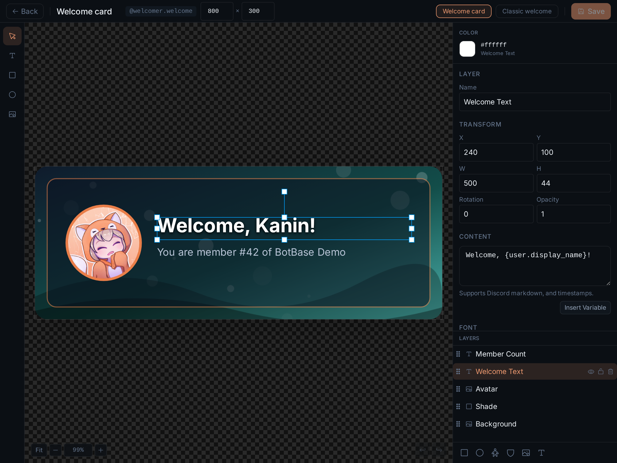Edit the Opacity field

tap(574, 214)
